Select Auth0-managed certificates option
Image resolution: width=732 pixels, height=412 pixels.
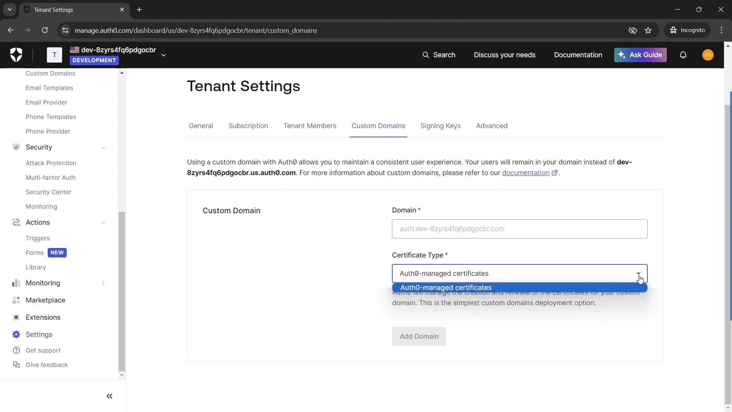click(x=520, y=288)
